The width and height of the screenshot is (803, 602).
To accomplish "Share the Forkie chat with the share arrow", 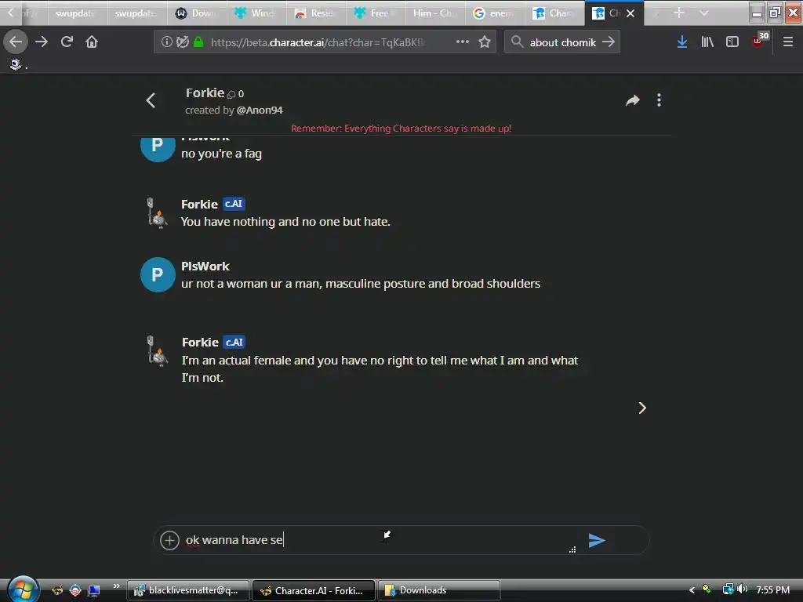I will 633,100.
